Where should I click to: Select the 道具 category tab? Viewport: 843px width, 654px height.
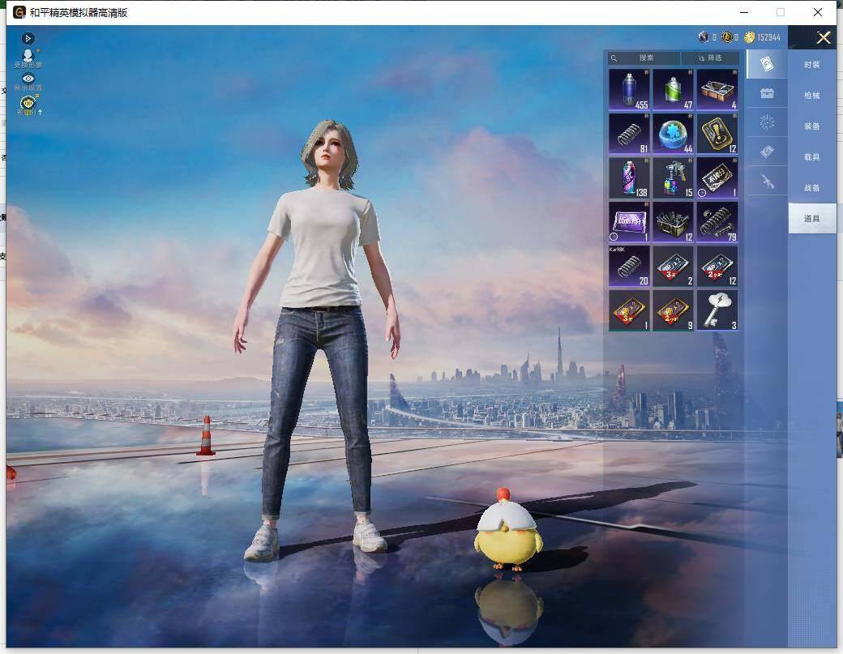[x=812, y=218]
